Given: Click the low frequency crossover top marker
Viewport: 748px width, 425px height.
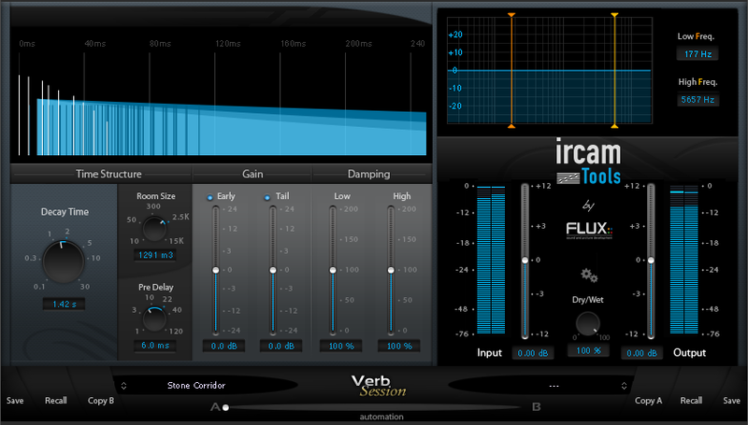Looking at the screenshot, I should coord(511,15).
